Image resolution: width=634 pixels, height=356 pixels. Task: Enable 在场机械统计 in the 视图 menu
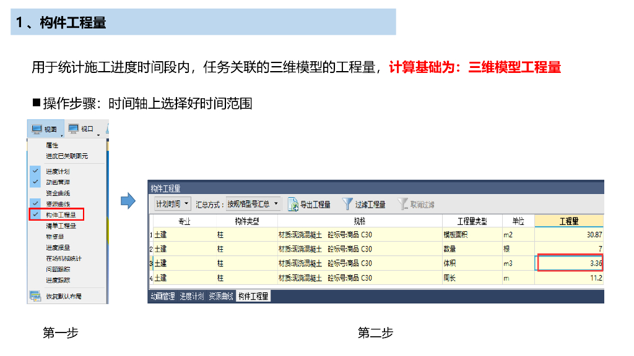point(64,259)
